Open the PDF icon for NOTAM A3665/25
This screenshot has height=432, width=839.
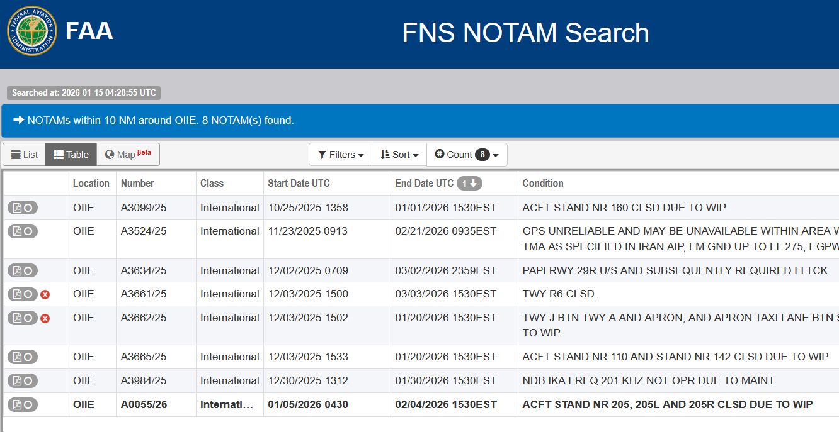pos(17,357)
